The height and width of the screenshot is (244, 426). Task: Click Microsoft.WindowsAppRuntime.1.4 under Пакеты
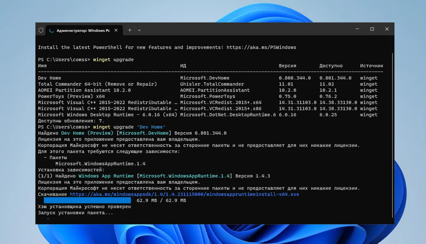click(x=100, y=164)
